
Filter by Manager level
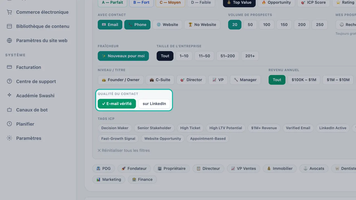pos(245,80)
